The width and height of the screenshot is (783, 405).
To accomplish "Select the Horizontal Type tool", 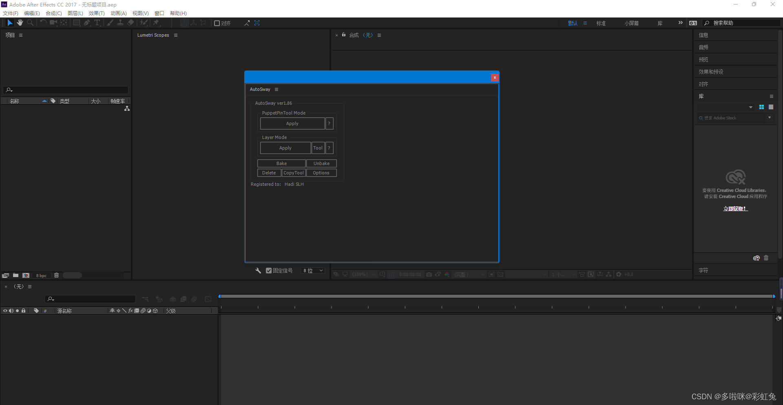I will tap(97, 23).
